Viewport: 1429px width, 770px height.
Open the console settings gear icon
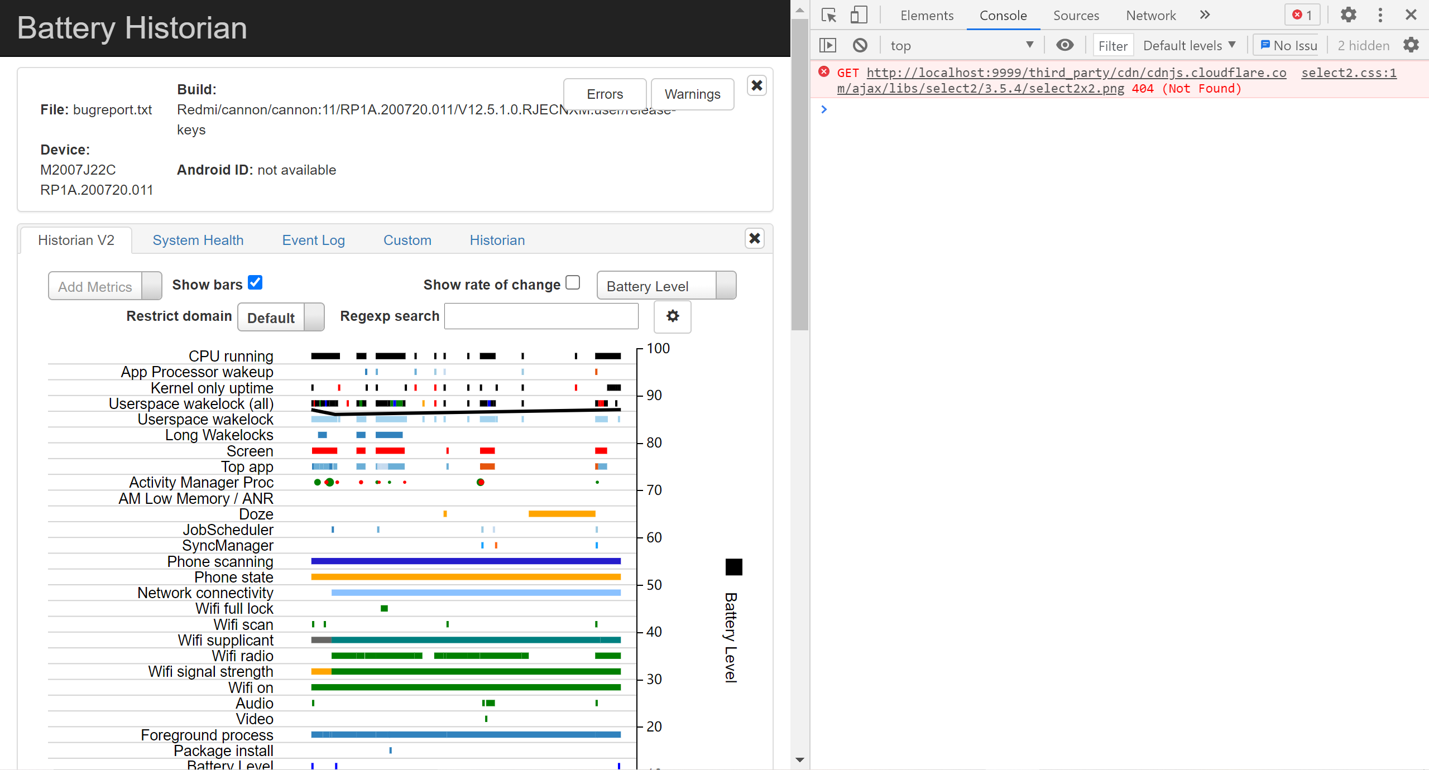click(1411, 45)
